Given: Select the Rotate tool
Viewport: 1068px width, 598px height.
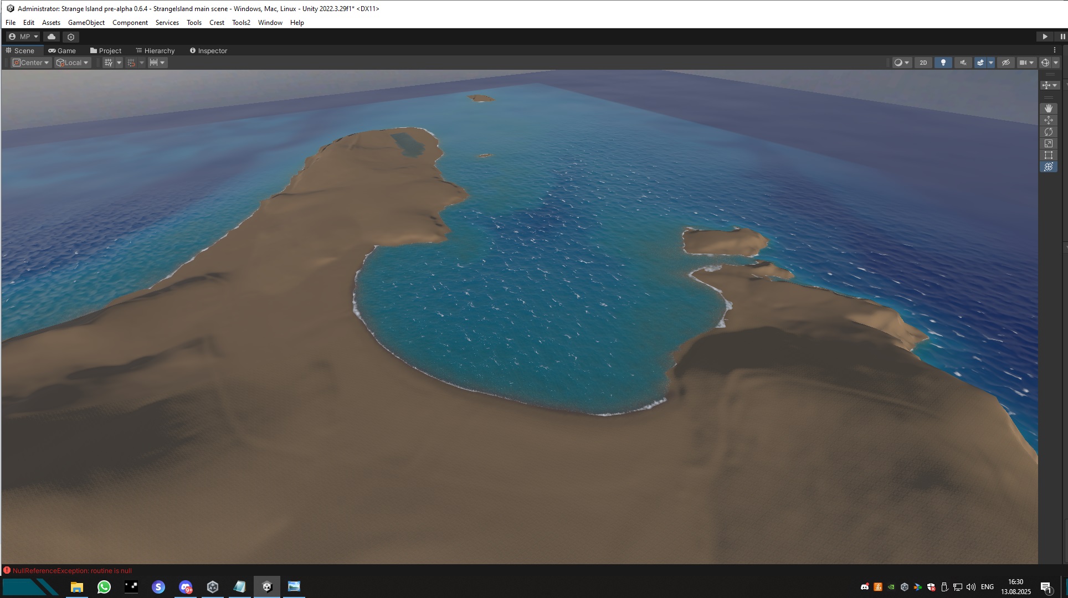Looking at the screenshot, I should (x=1048, y=132).
